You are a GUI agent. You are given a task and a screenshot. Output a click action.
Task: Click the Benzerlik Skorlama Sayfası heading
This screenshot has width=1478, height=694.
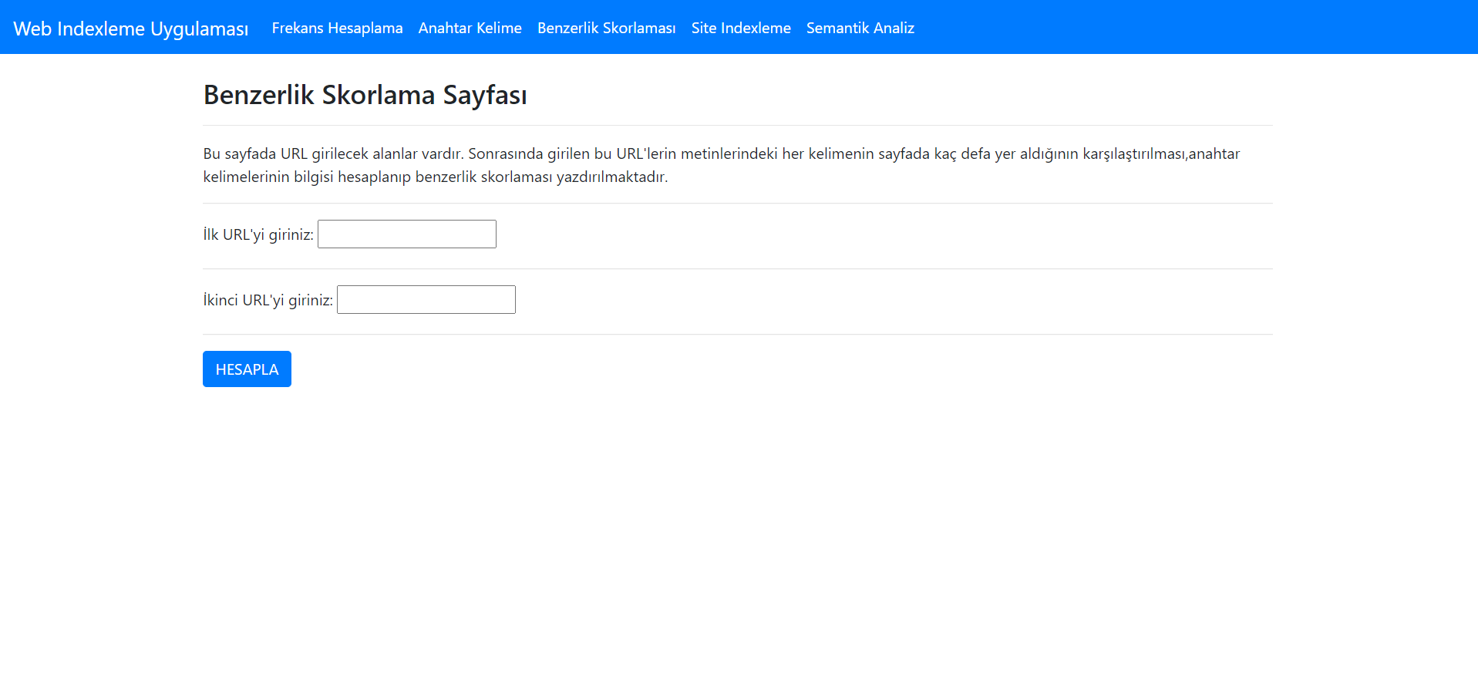coord(365,95)
